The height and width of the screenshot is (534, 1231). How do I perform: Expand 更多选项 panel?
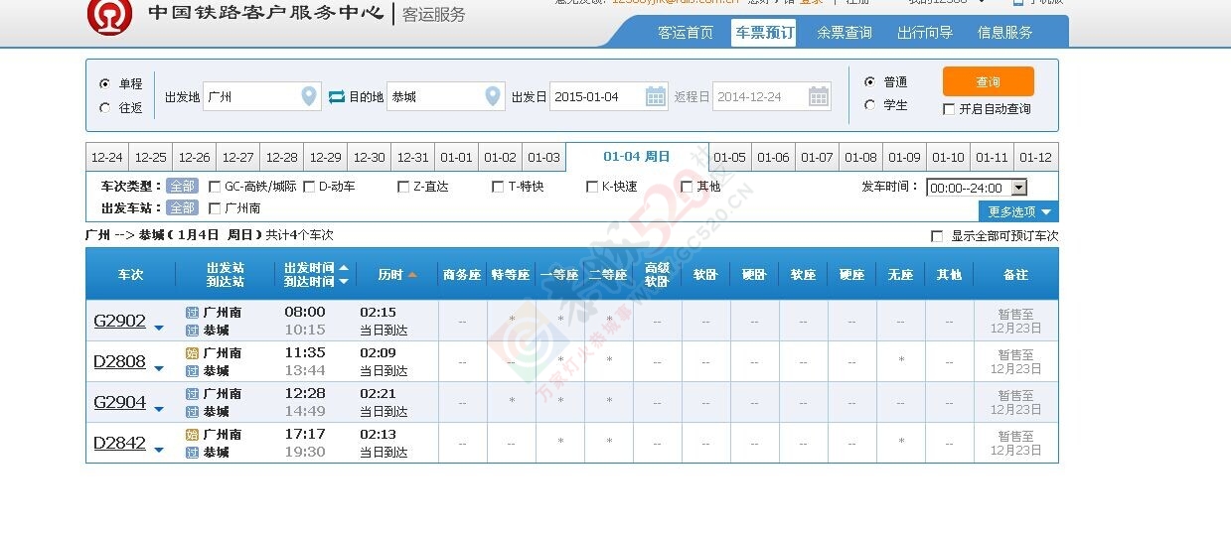point(1018,211)
